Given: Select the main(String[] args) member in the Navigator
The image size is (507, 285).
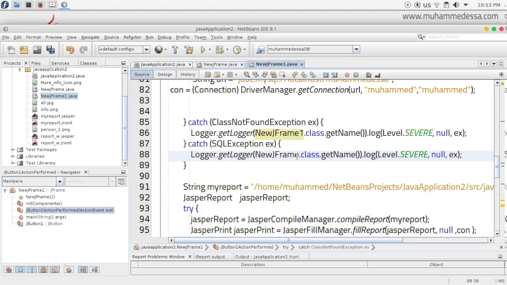Looking at the screenshot, I should coord(46,217).
